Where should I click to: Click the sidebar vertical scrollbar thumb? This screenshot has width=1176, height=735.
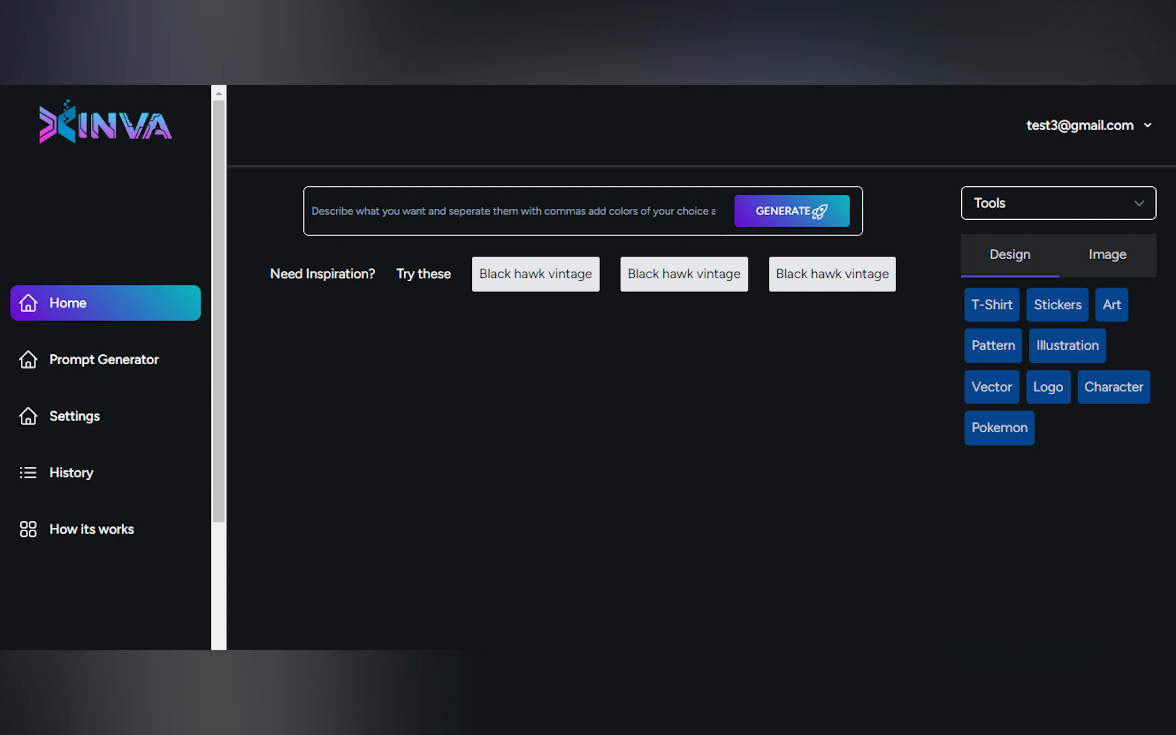tap(219, 311)
